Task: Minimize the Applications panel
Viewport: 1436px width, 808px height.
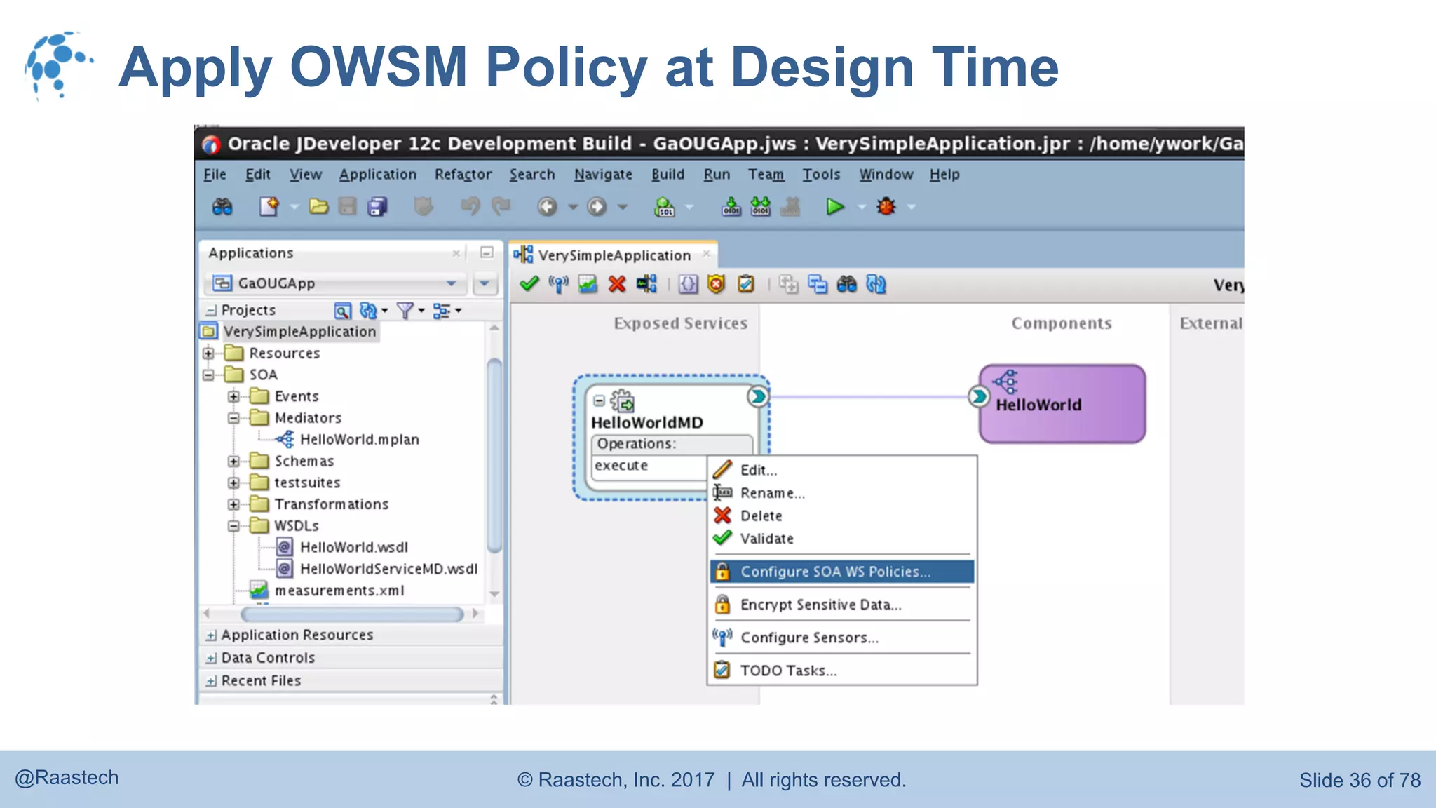Action: pyautogui.click(x=486, y=252)
